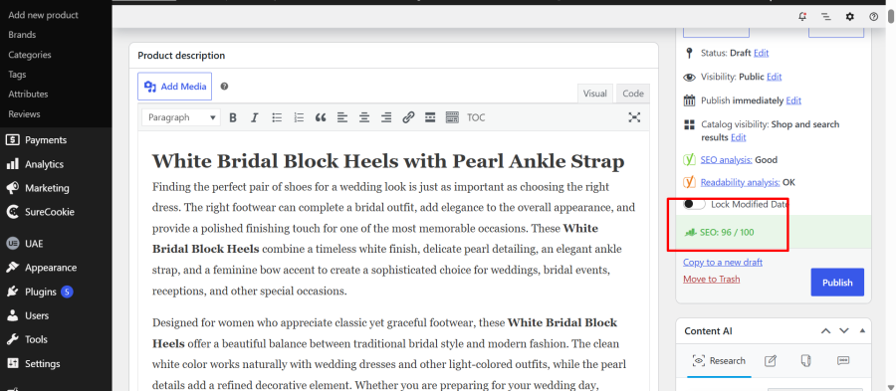
Task: Open Brands submenu item
Action: coord(22,35)
